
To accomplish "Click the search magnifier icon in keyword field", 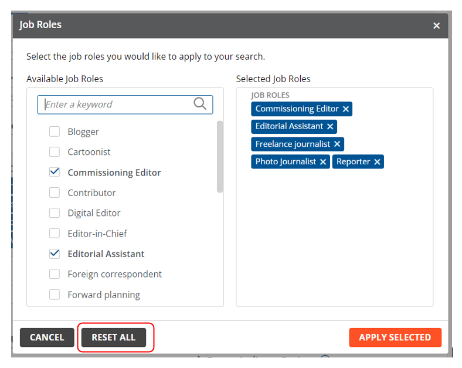I will point(200,104).
